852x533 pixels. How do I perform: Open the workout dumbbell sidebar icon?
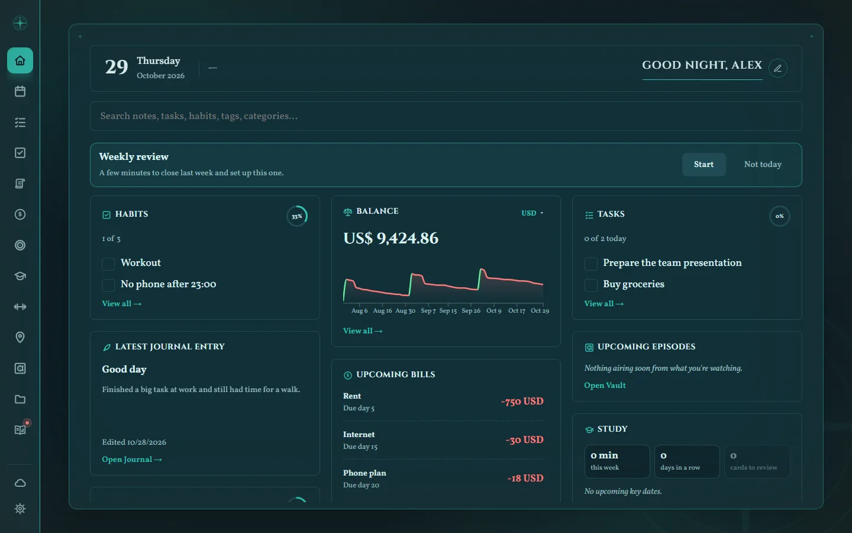coord(20,307)
